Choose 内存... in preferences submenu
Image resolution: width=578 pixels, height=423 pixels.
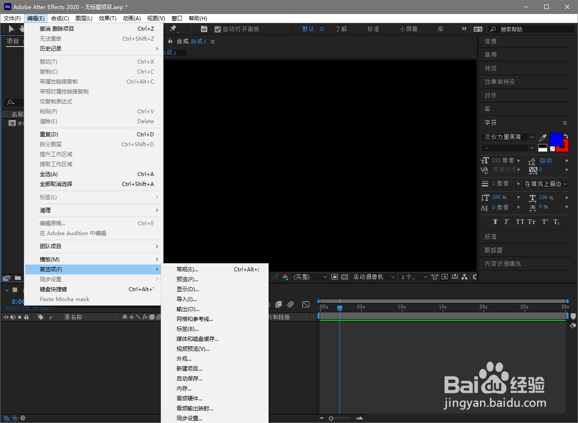(x=215, y=389)
